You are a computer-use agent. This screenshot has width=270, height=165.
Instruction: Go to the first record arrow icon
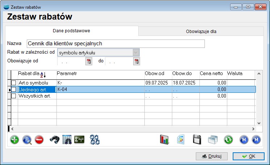244,140
